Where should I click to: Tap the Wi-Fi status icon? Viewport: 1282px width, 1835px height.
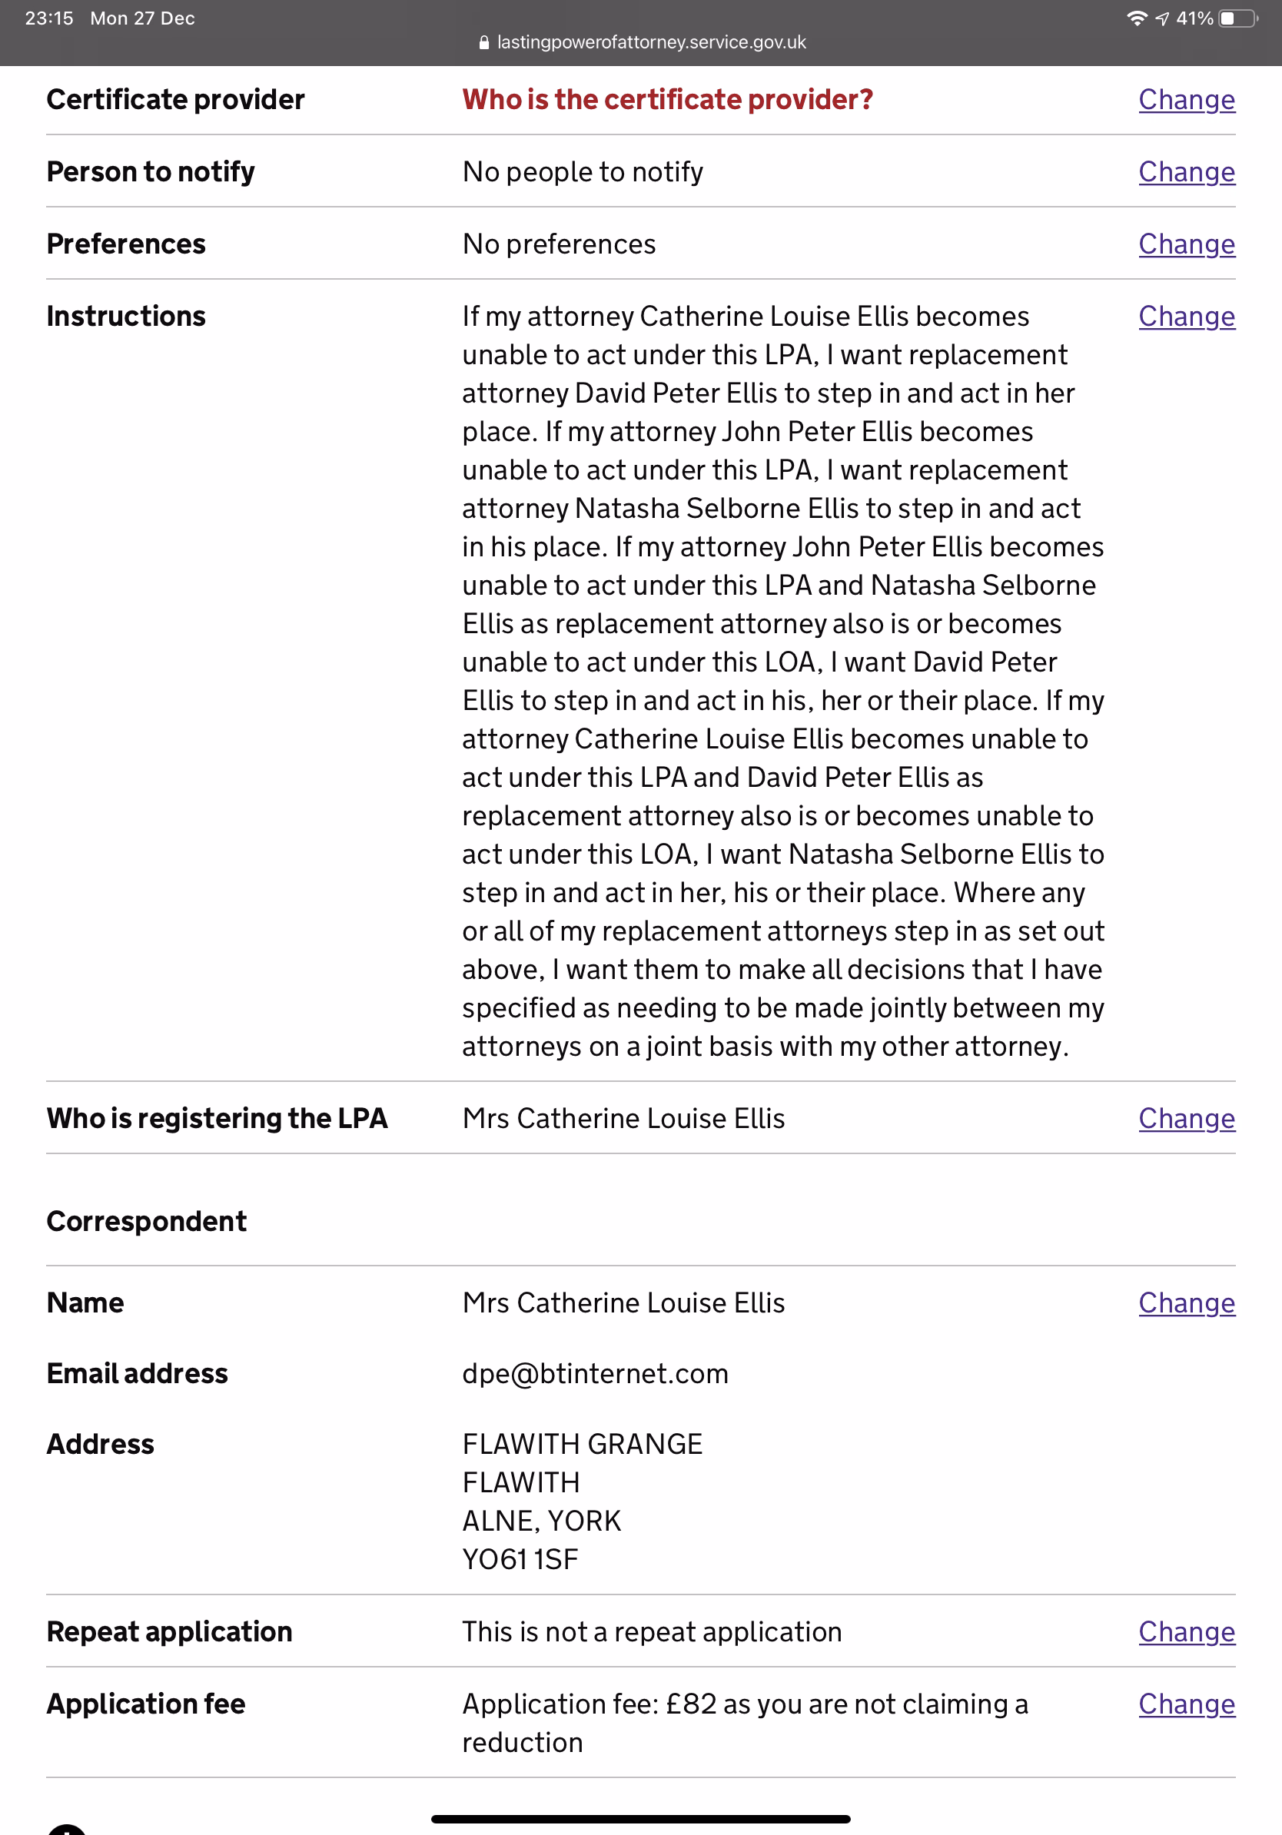pyautogui.click(x=1137, y=18)
